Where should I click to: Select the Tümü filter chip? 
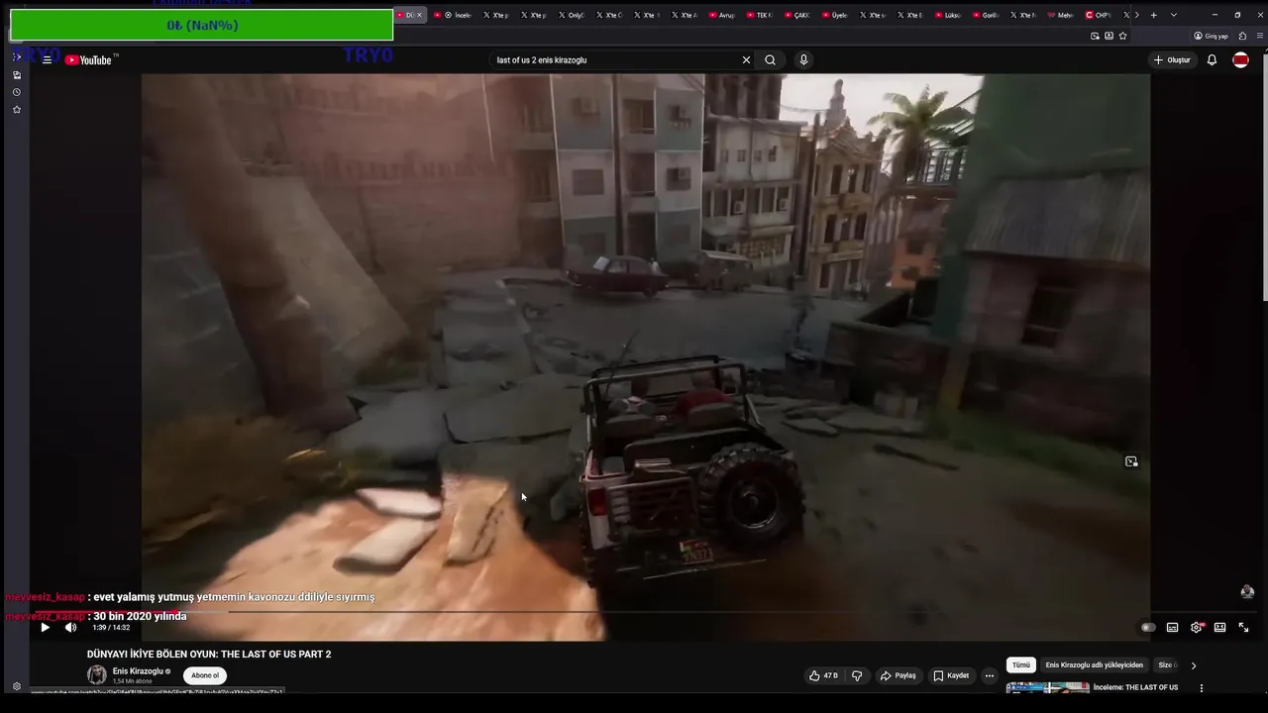1021,665
